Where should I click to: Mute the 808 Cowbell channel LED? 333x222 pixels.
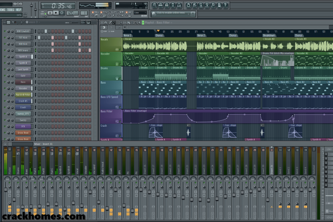click(x=5, y=31)
